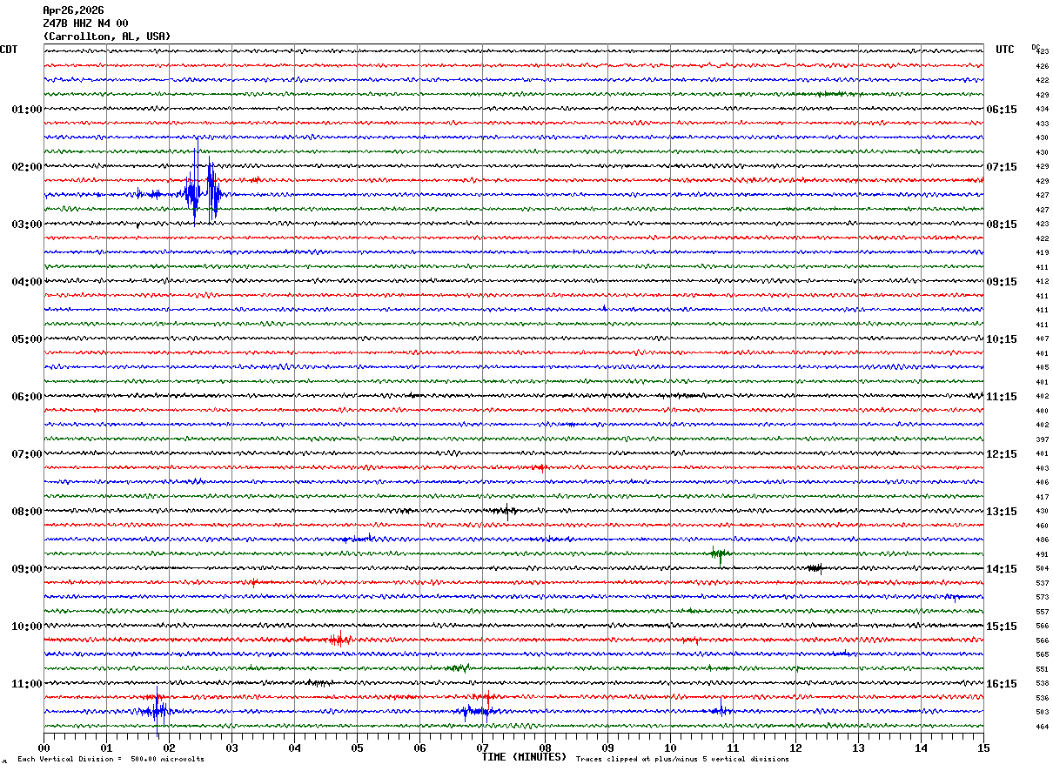Click the 'TIME (MINUTES)' axis title
This screenshot has width=1053, height=771.
524,757
